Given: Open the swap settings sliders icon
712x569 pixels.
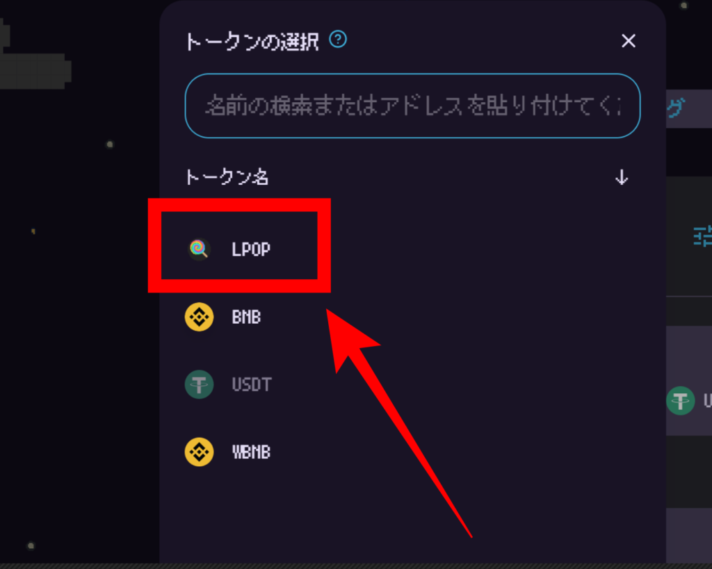Looking at the screenshot, I should pos(702,236).
